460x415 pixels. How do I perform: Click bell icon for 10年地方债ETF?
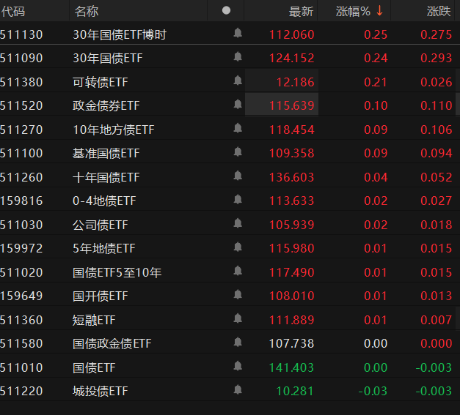238,128
